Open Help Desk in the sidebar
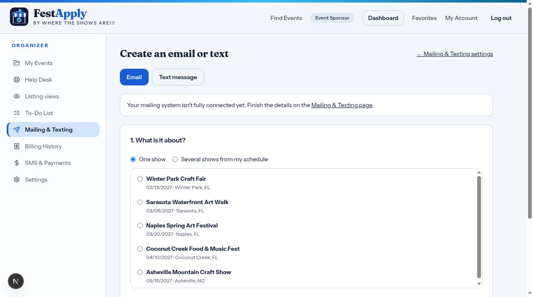The height and width of the screenshot is (297, 533). click(53, 80)
